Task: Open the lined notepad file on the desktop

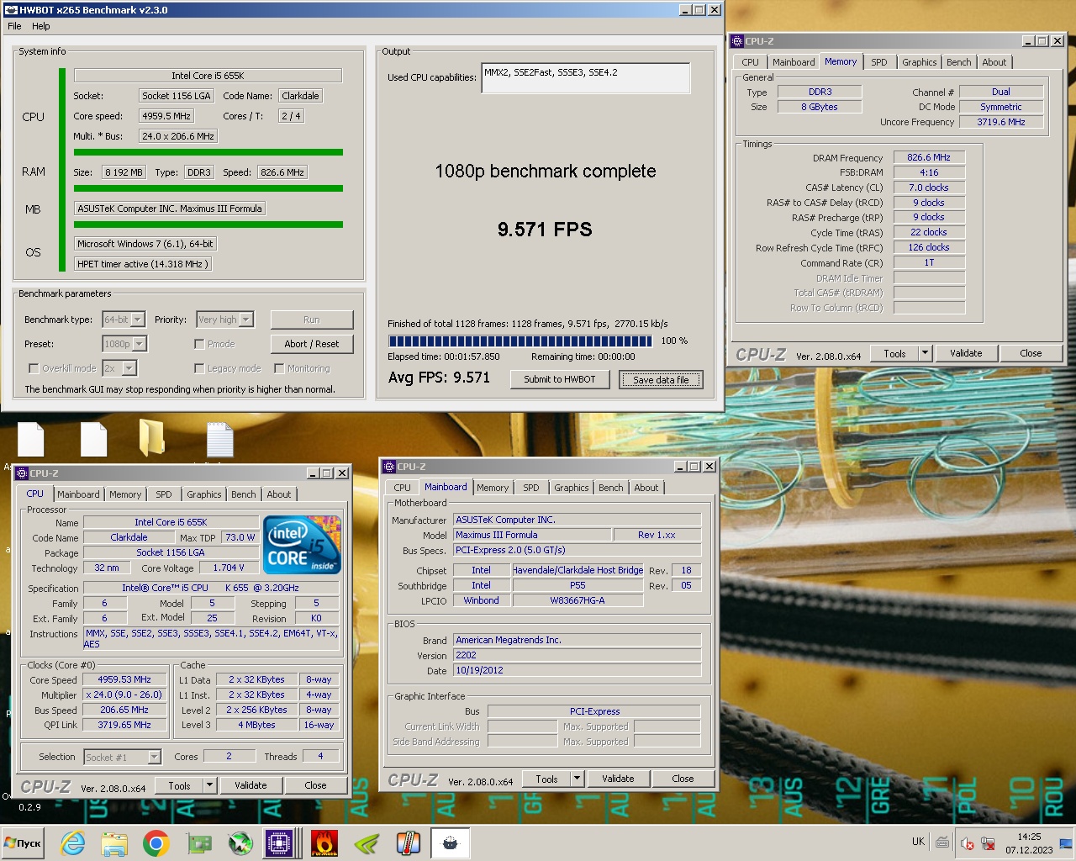Action: point(219,439)
